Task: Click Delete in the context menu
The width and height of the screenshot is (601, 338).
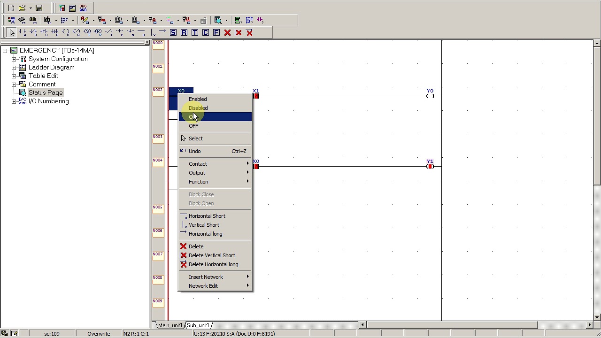Action: coord(215,246)
